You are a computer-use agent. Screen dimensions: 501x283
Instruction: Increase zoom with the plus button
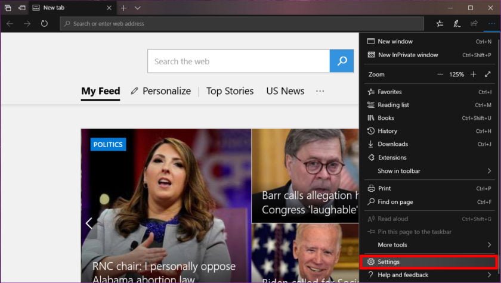tap(473, 74)
